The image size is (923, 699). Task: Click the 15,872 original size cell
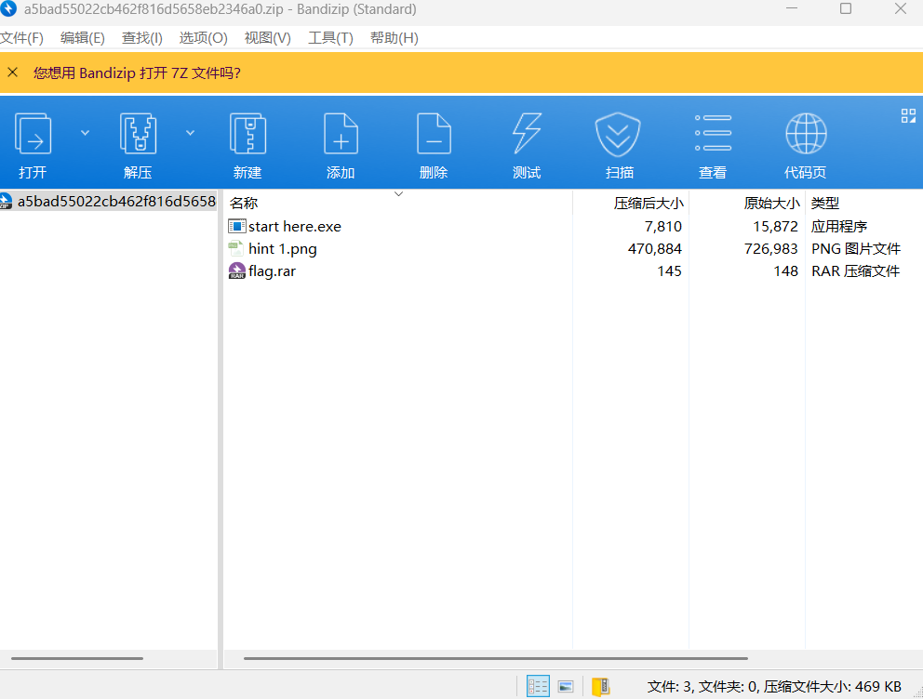[x=775, y=227]
